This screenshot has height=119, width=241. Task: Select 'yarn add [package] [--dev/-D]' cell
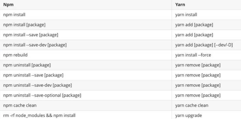(x=207, y=45)
